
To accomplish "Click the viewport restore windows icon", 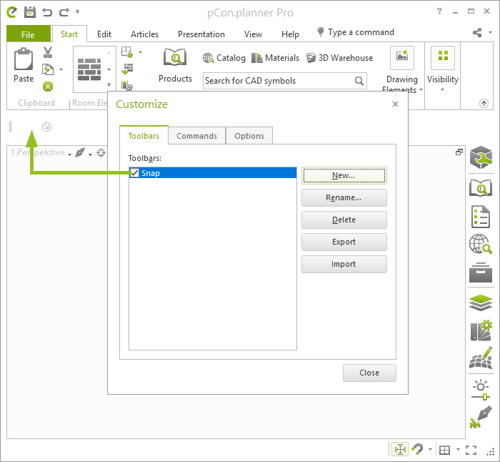I will 459,152.
